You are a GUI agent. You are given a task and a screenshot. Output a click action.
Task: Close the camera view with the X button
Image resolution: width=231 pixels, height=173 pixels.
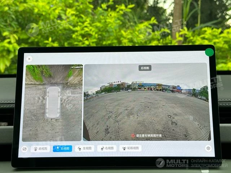point(29,59)
